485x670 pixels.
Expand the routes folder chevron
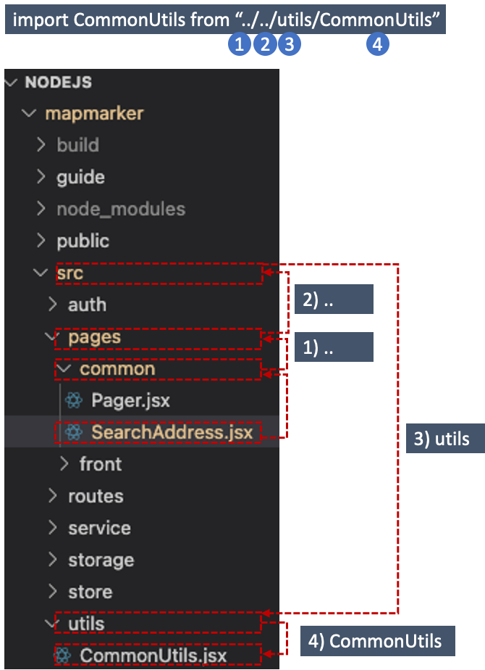pyautogui.click(x=52, y=496)
